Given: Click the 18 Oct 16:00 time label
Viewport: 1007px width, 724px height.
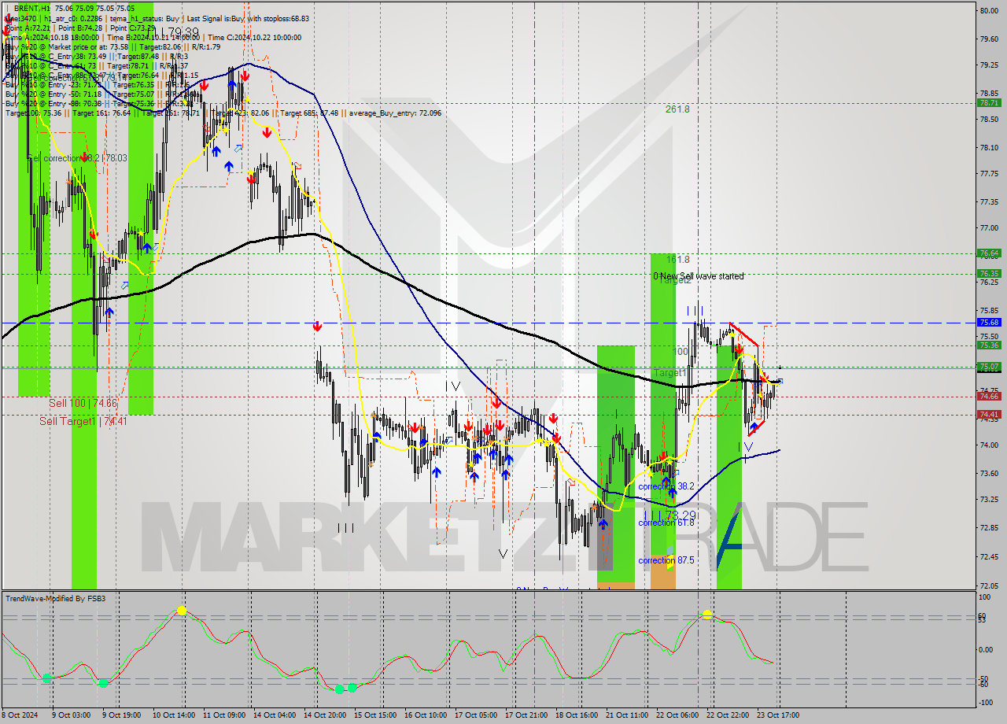Looking at the screenshot, I should (576, 715).
